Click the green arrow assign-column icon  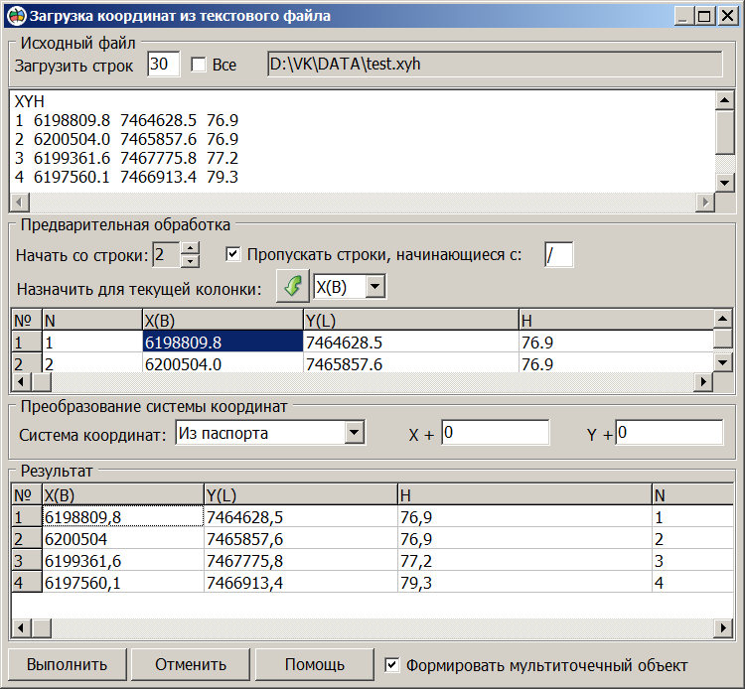click(292, 287)
